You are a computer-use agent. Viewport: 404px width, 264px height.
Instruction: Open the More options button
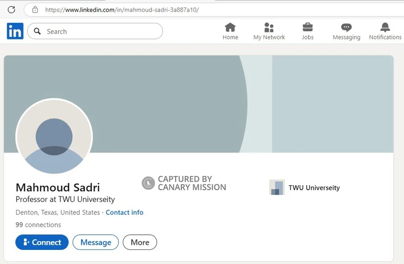coord(140,242)
